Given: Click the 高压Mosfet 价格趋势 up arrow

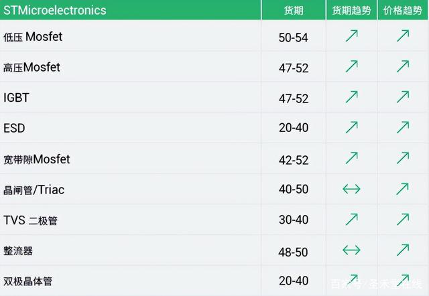Looking at the screenshot, I should (x=403, y=66).
